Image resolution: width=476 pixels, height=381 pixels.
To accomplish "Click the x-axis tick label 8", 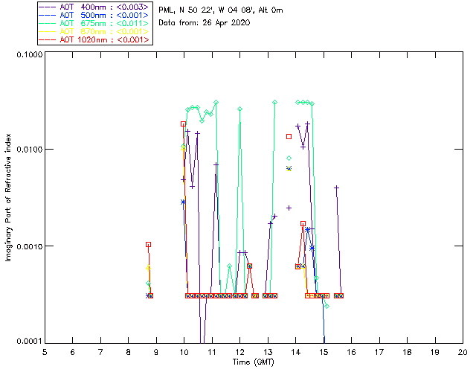I will click(129, 353).
